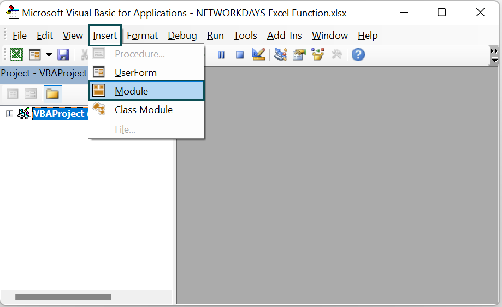
Task: Open Object Browser toolbar icon
Action: point(318,55)
